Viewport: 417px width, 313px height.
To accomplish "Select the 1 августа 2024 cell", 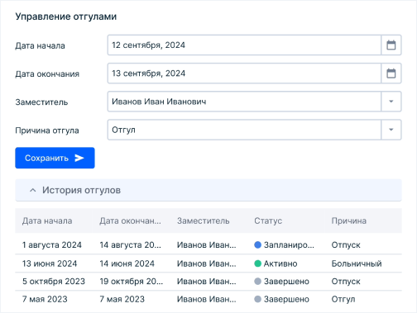I will click(x=52, y=244).
